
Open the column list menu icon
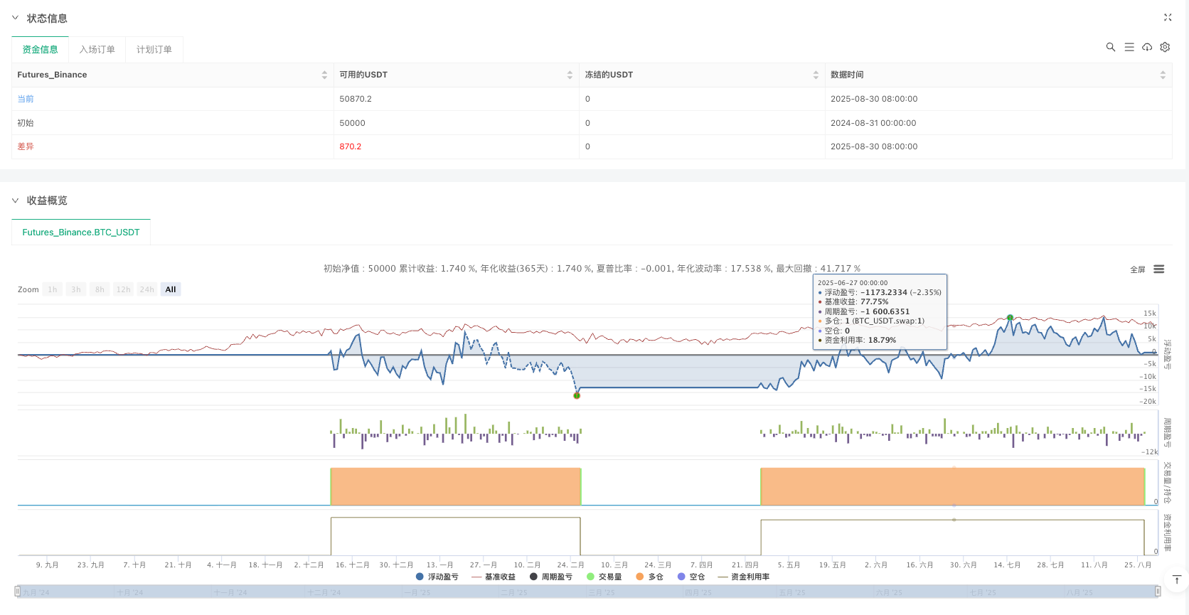1129,47
